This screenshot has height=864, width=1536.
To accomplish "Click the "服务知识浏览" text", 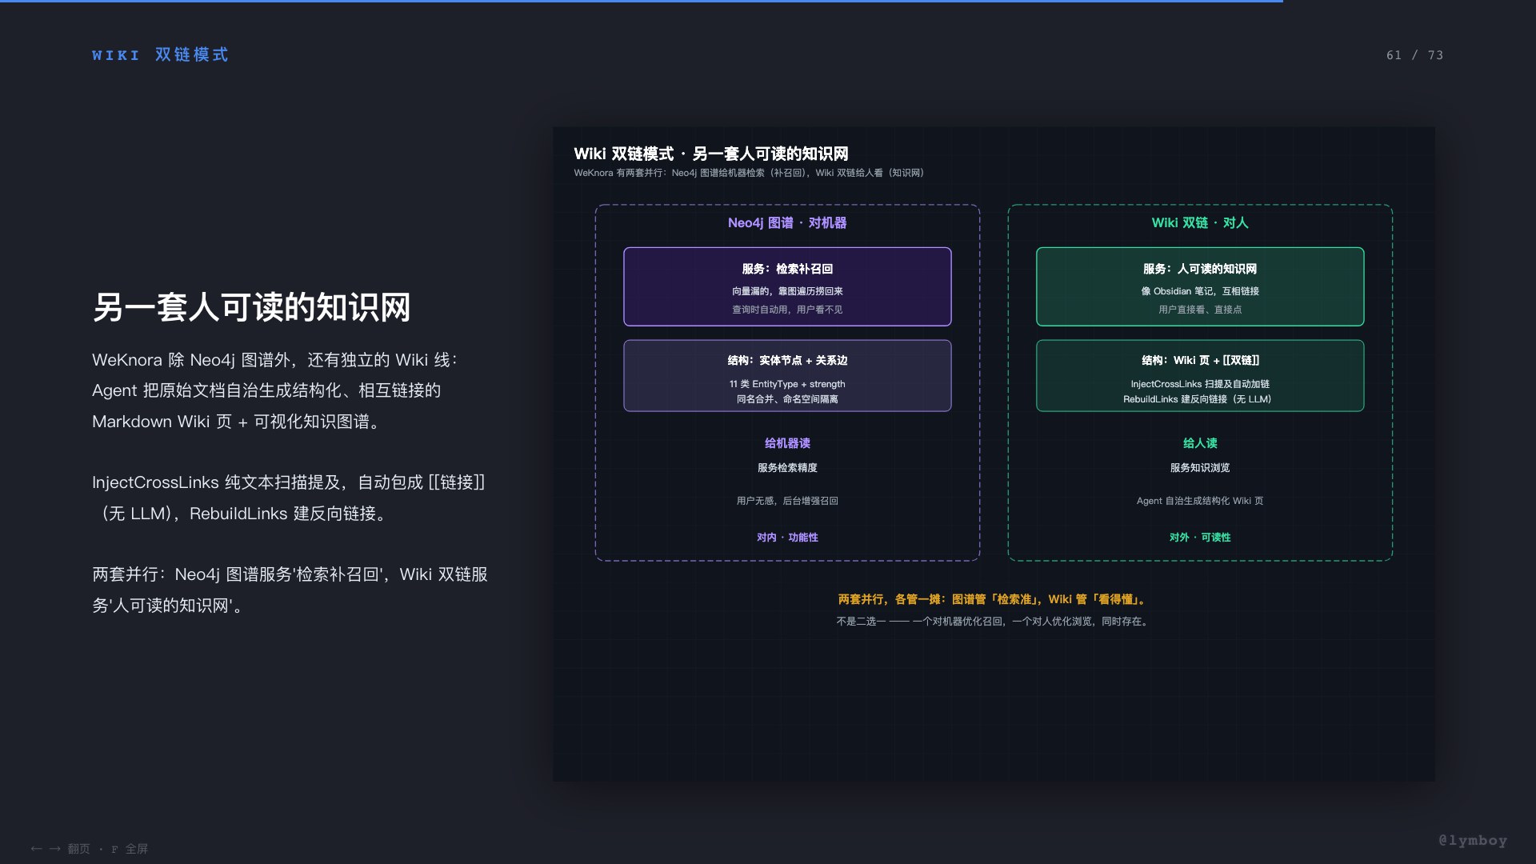I will 1200,468.
